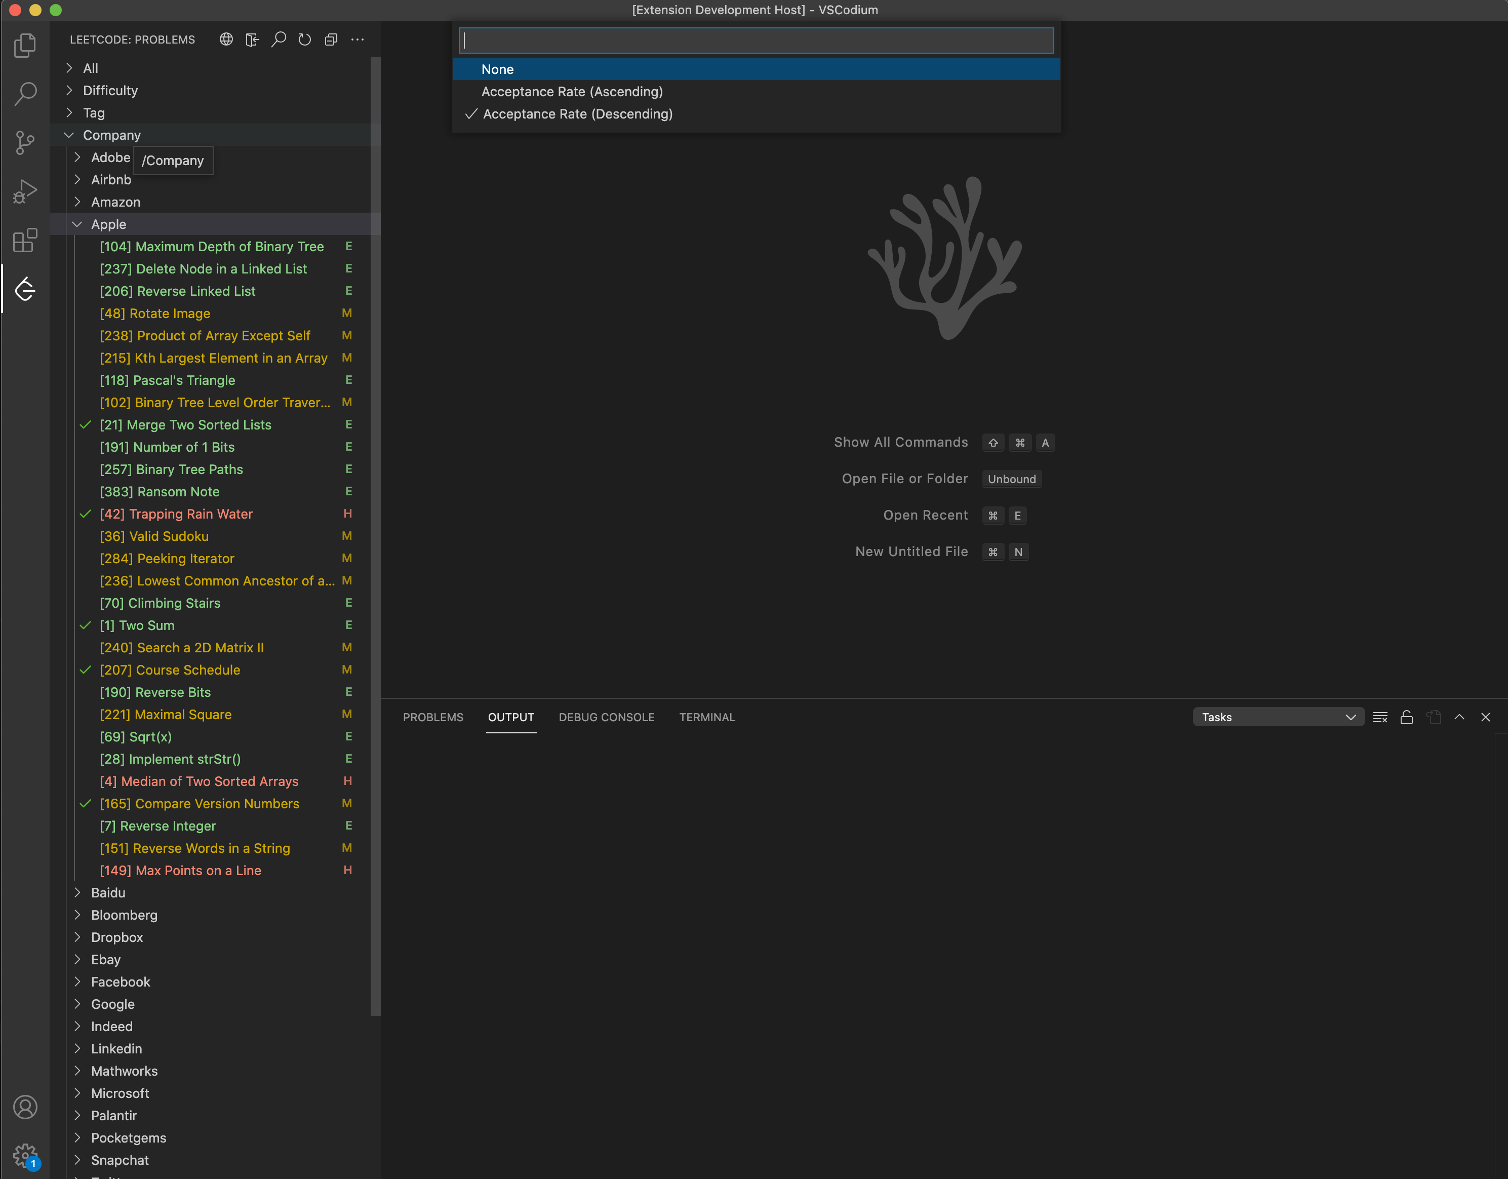
Task: Switch to the TERMINAL tab
Action: coord(707,717)
